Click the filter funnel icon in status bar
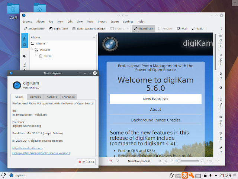The width and height of the screenshot is (238, 179). (118, 161)
